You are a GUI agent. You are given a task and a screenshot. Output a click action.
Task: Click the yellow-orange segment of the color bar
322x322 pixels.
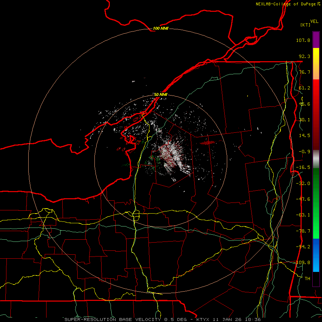click(316, 64)
